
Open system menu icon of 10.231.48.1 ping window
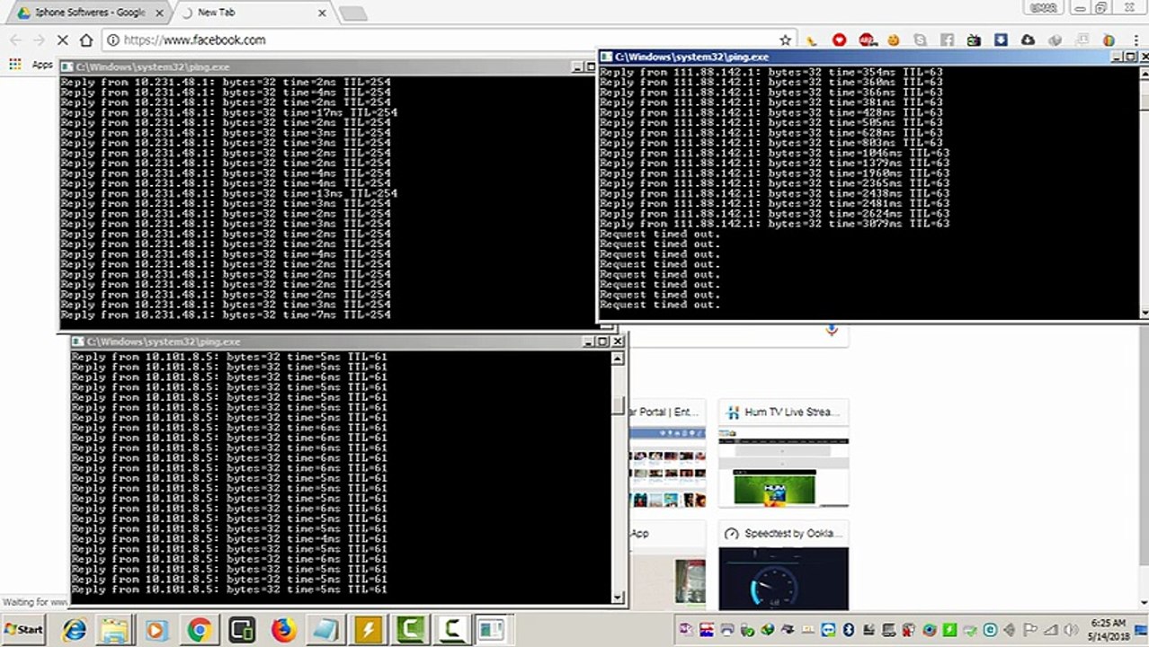tap(67, 66)
